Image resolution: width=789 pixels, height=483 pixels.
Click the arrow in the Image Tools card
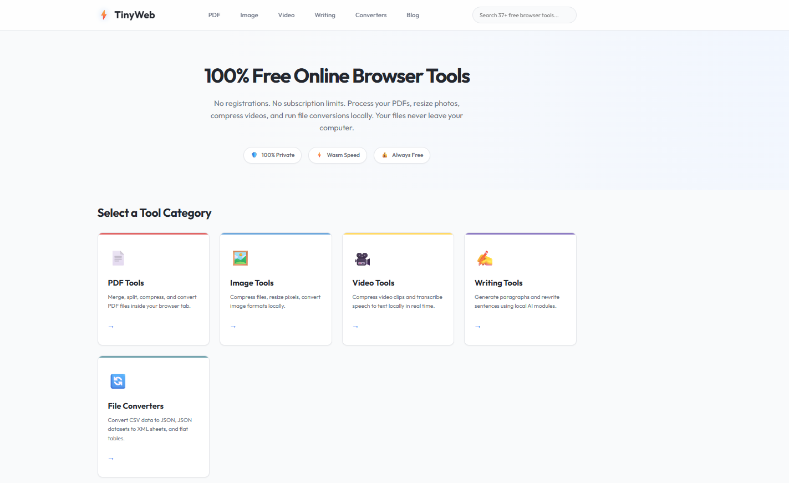pos(233,327)
